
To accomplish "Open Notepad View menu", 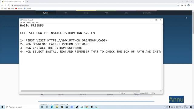I will 33,22.
